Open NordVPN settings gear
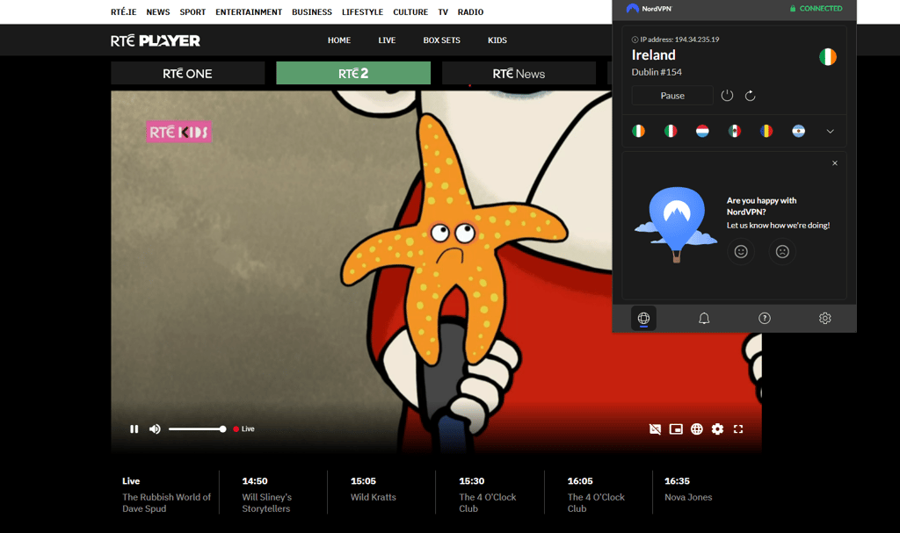 [x=824, y=319]
